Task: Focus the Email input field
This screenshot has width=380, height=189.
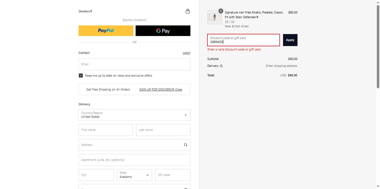Action: (134, 64)
